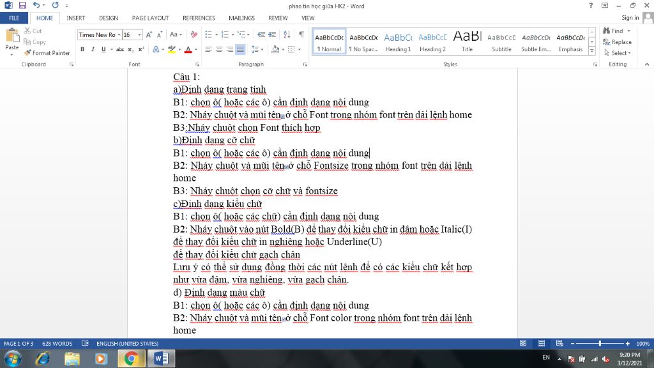This screenshot has height=368, width=654.
Task: Click the Sort icon
Action: 287,34
